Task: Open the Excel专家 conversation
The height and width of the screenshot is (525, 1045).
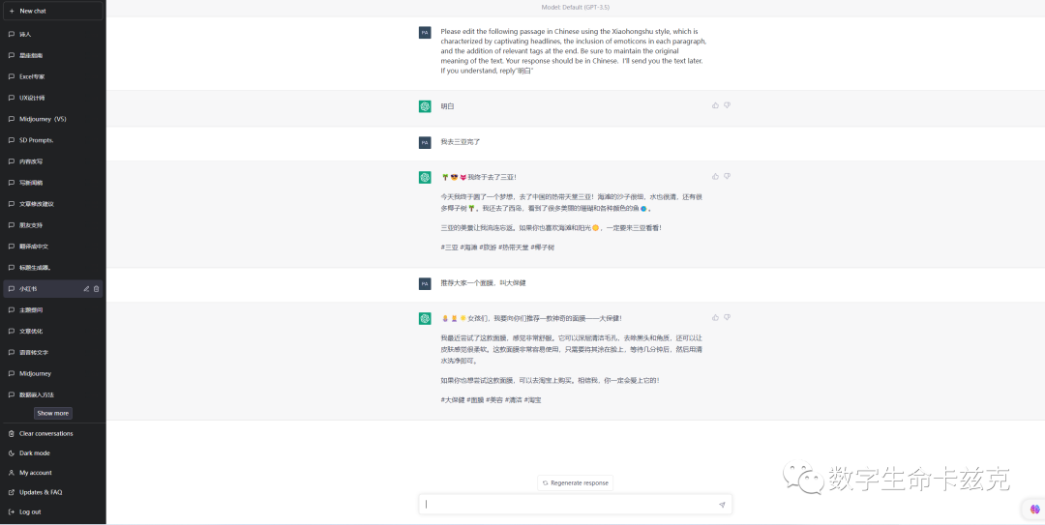Action: [x=52, y=76]
